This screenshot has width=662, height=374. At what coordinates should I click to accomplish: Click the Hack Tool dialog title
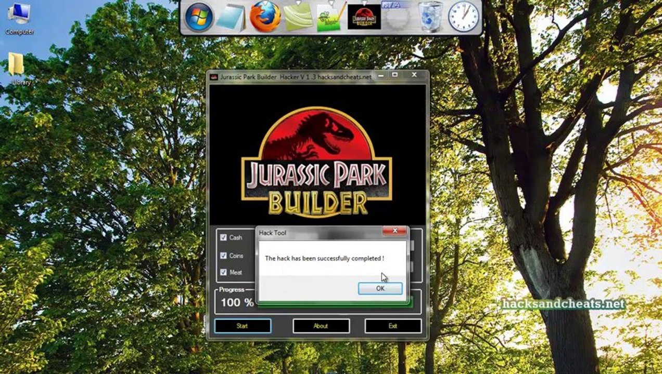[x=273, y=233]
